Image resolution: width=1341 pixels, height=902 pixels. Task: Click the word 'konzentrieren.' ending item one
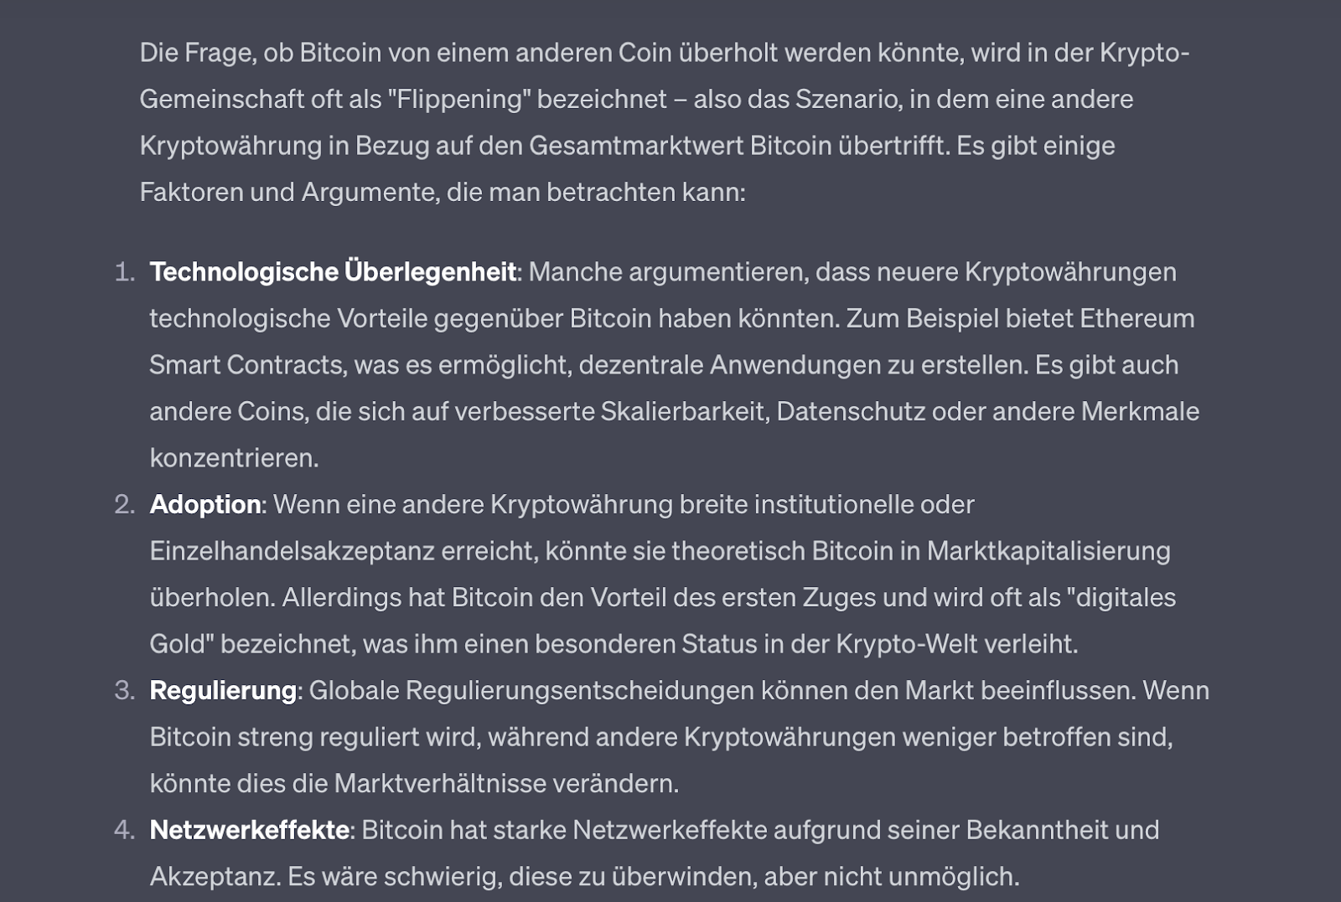[235, 458]
